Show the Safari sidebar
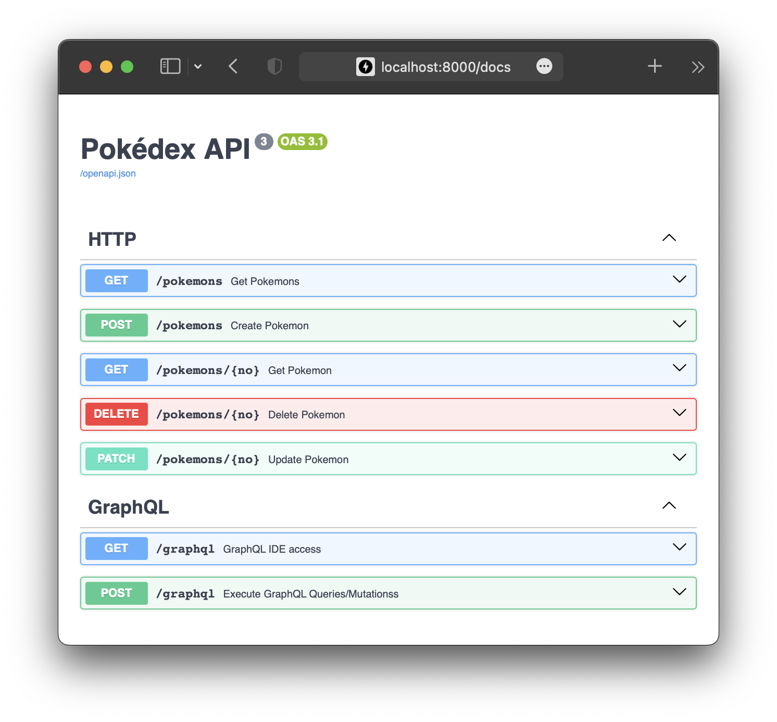The image size is (777, 722). (170, 66)
